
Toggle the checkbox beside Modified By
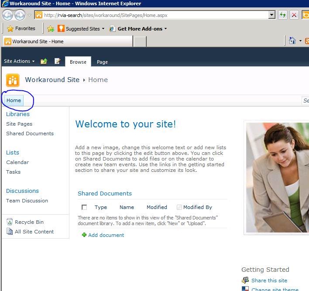[179, 207]
